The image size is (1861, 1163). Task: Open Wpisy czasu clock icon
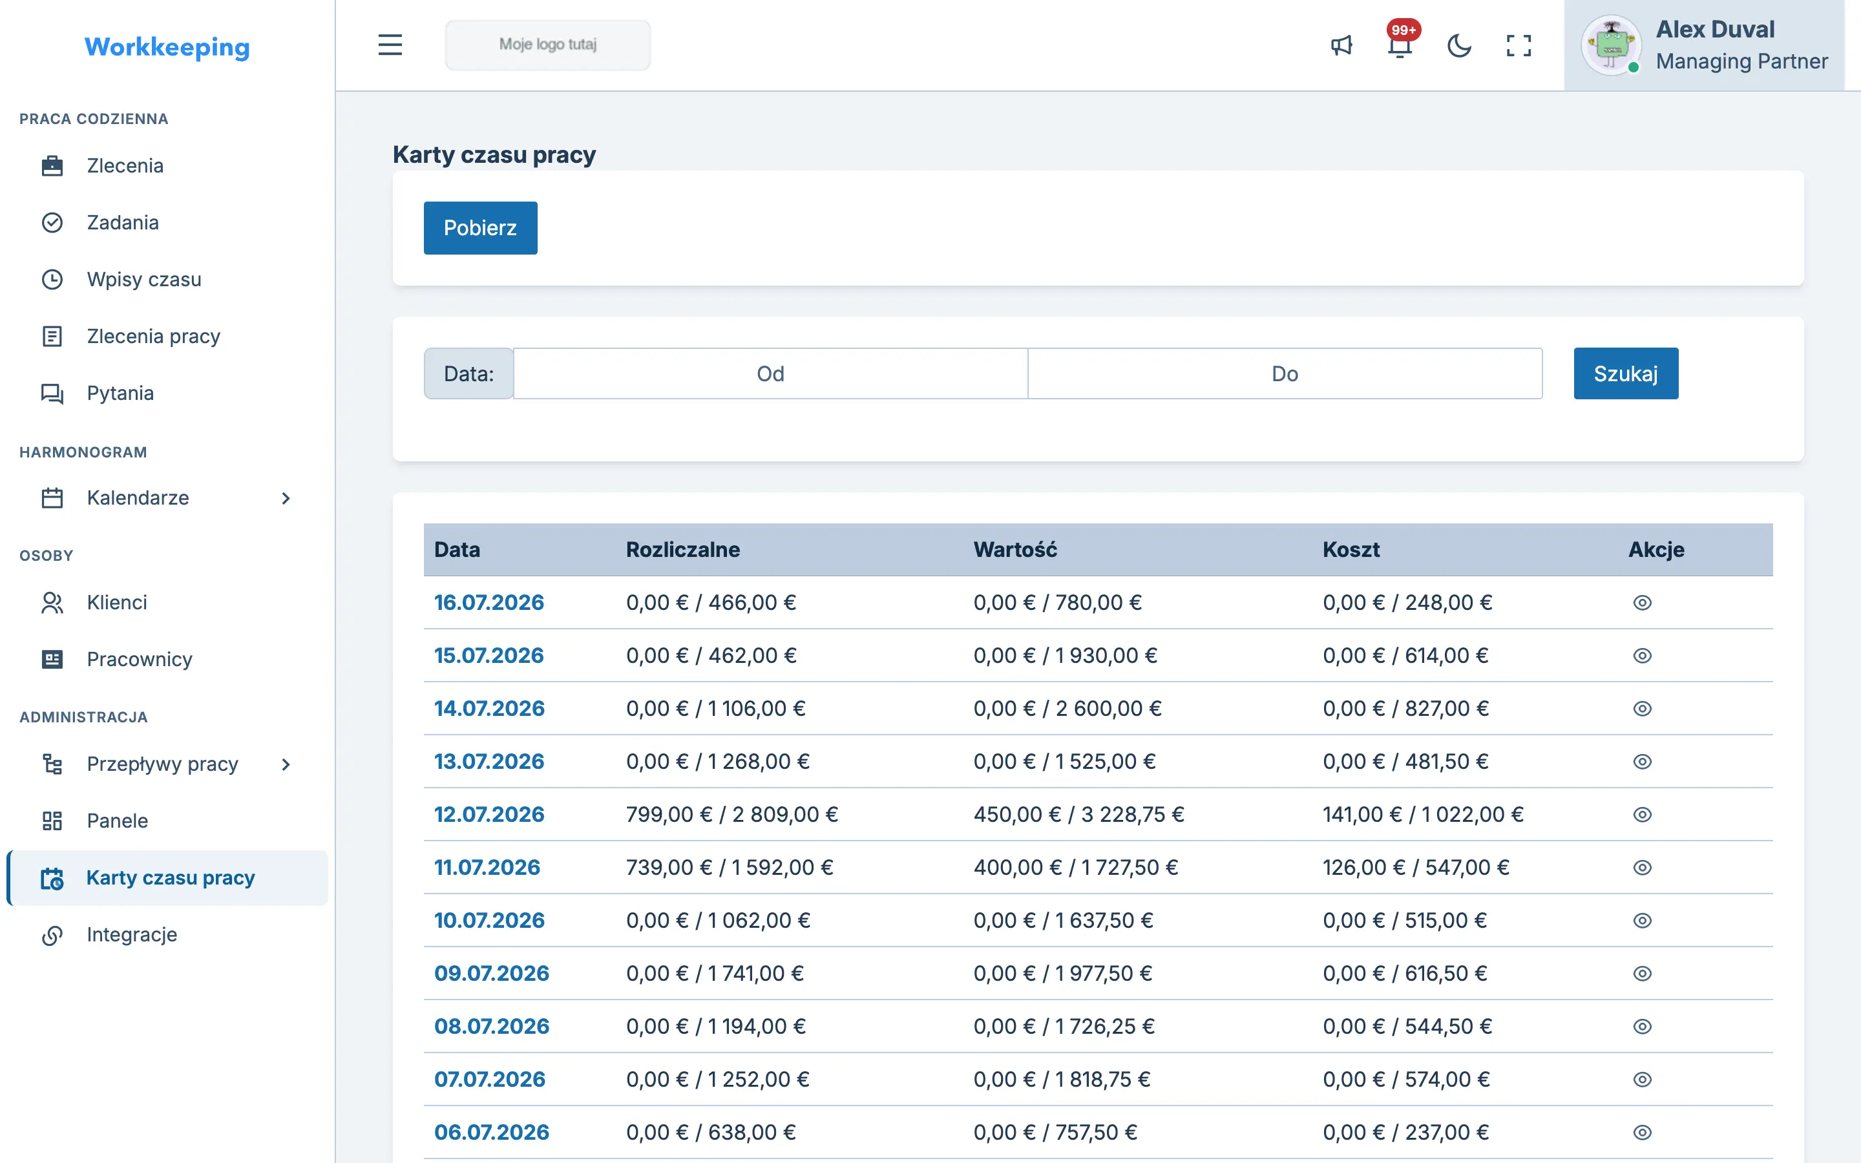click(52, 279)
